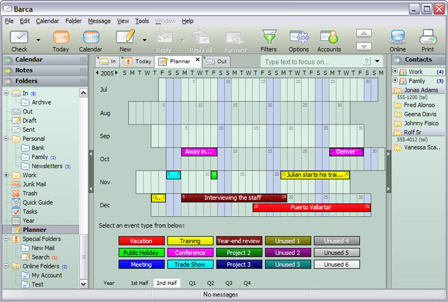Collapse the In folder tree node
Image resolution: width=448 pixels, height=302 pixels.
(x=6, y=93)
